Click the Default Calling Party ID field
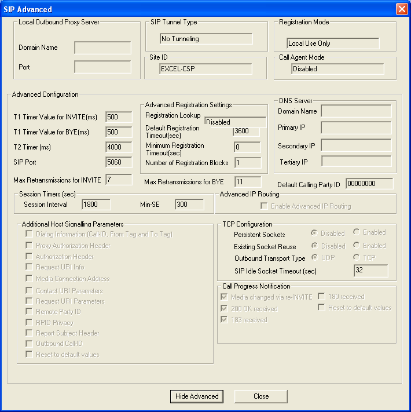This screenshot has height=412, width=411. click(x=369, y=184)
